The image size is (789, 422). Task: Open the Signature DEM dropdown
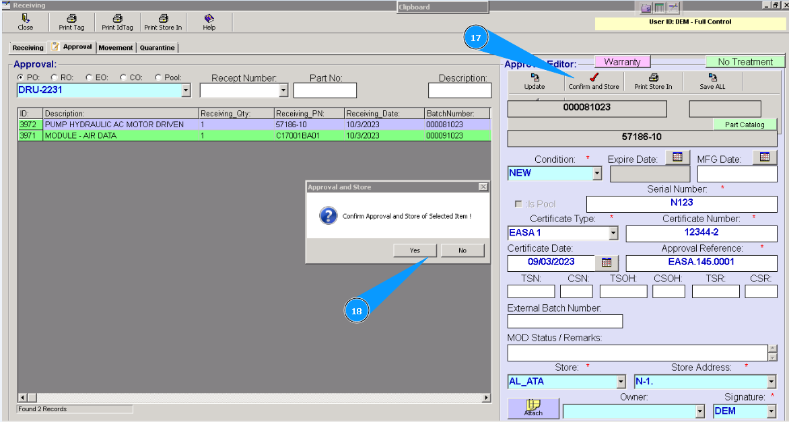point(772,411)
